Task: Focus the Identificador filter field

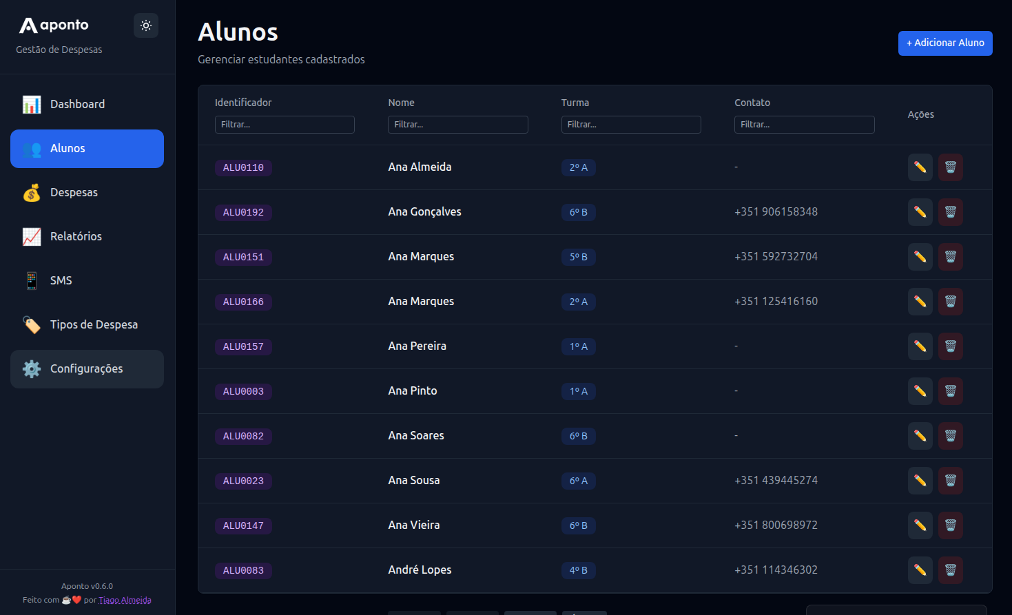Action: [285, 125]
